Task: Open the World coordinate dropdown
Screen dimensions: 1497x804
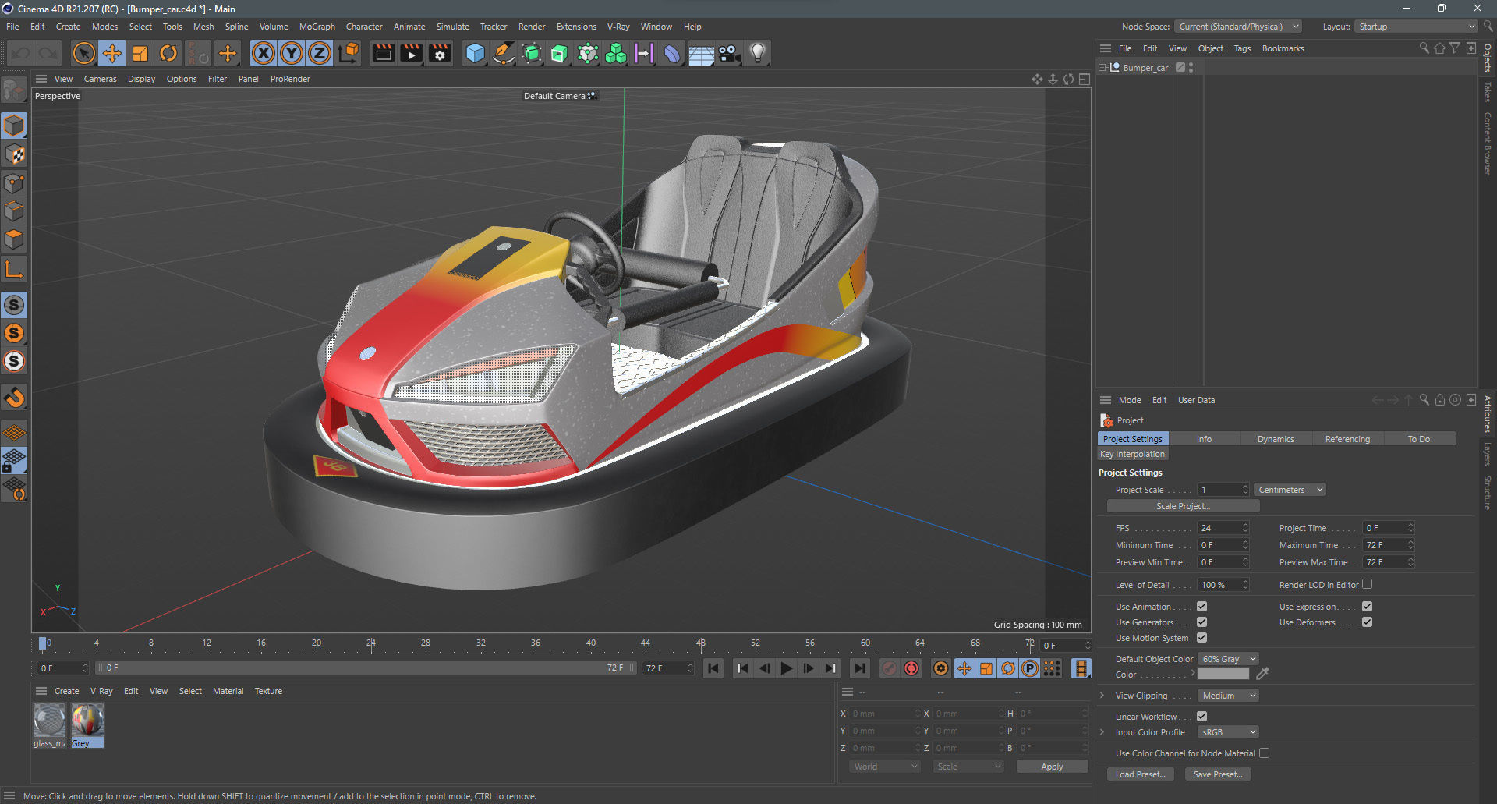Action: (884, 767)
